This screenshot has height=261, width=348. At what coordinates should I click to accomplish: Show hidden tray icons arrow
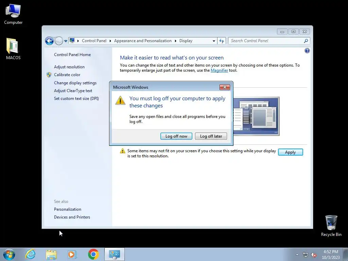coord(297,255)
